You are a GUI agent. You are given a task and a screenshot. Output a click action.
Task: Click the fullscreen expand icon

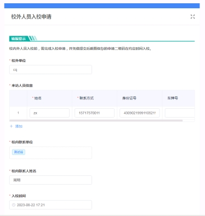[192, 16]
